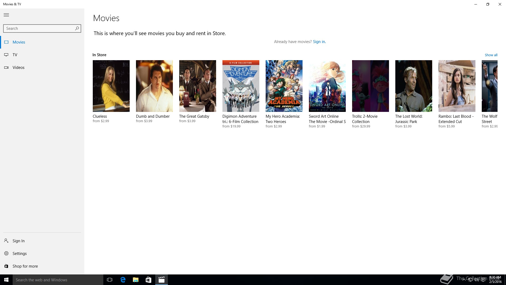
Task: Click the Sword Art Online The Movie title
Action: (327, 119)
